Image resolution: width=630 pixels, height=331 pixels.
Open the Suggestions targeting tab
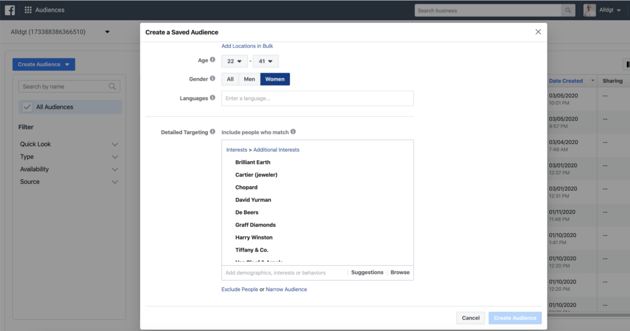pyautogui.click(x=367, y=273)
